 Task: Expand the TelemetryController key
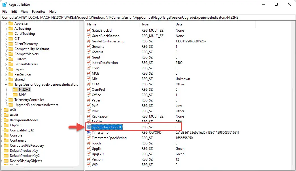pyautogui.click(x=6, y=100)
